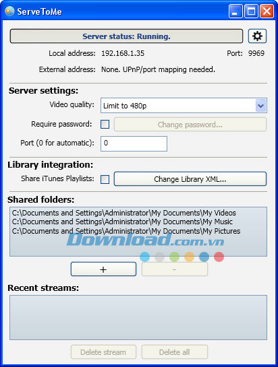Click the Server status: Running button

[x=126, y=36]
